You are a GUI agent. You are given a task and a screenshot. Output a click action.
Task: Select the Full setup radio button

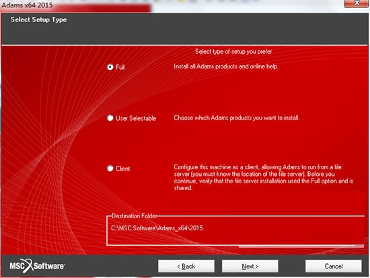coord(110,67)
